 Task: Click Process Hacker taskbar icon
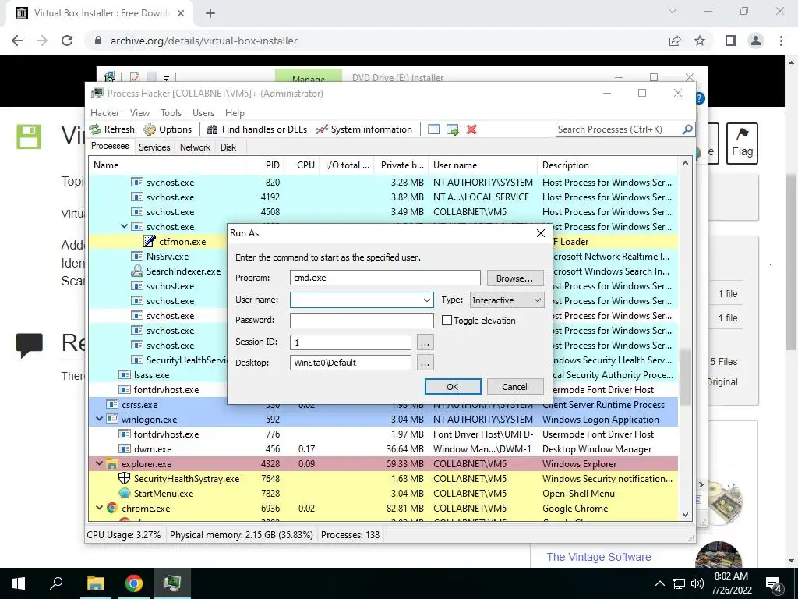pyautogui.click(x=172, y=583)
